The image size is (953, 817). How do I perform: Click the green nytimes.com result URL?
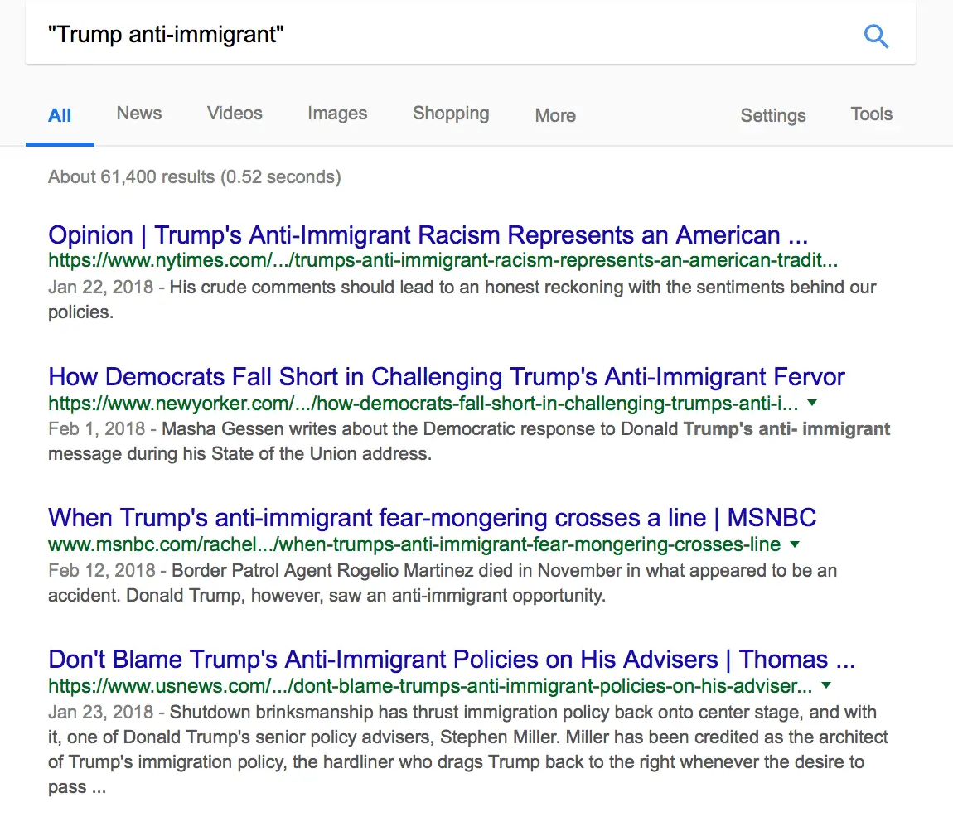click(x=443, y=261)
